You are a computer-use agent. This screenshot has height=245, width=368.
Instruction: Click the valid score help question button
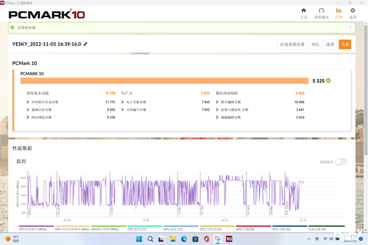tap(350, 28)
